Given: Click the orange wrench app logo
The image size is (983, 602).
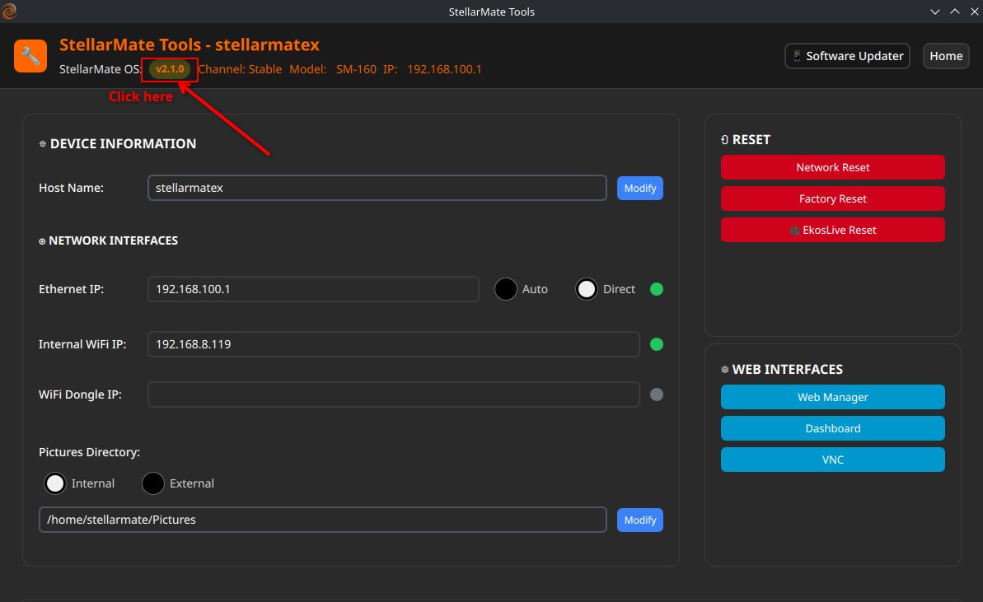Looking at the screenshot, I should pos(30,56).
